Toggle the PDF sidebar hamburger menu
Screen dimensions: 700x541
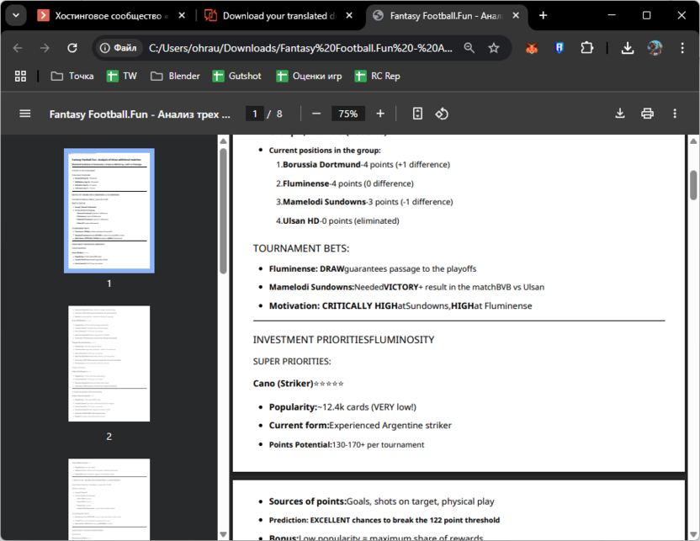tap(25, 114)
